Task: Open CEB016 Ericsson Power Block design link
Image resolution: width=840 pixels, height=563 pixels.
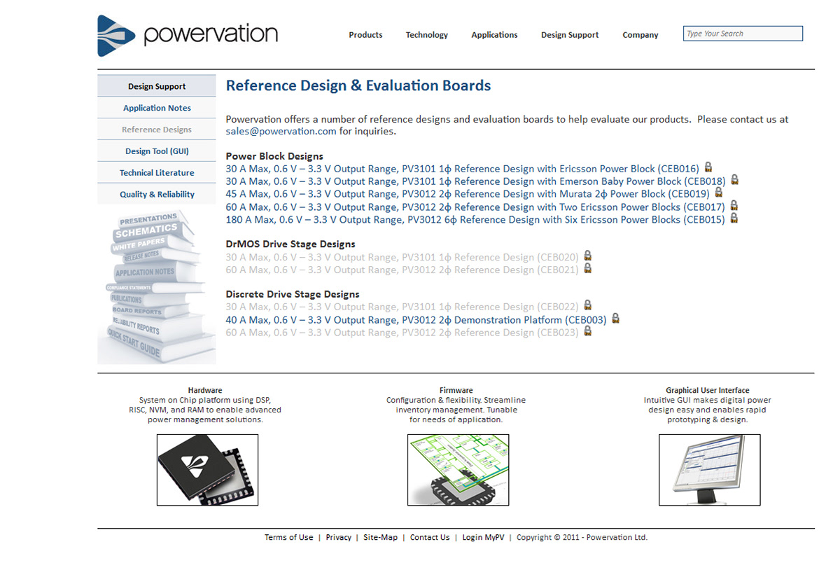Action: point(462,169)
